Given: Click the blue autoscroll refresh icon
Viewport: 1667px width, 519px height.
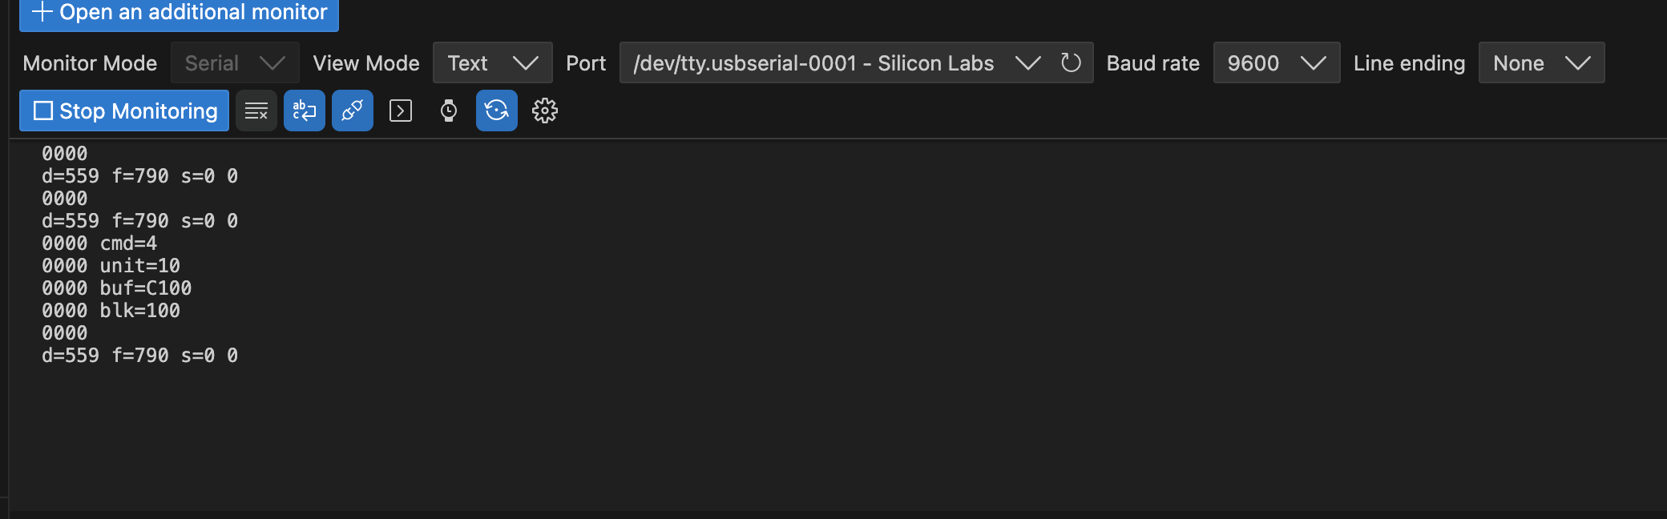Looking at the screenshot, I should point(497,111).
